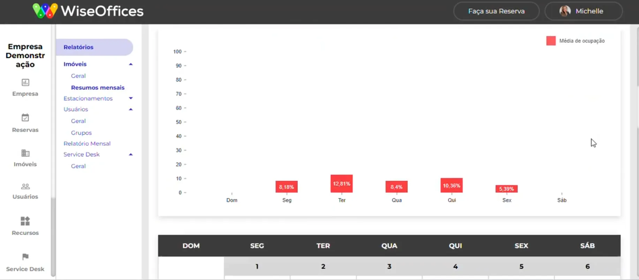Viewport: 639px width, 280px height.
Task: Open Grupos report
Action: pyautogui.click(x=81, y=133)
